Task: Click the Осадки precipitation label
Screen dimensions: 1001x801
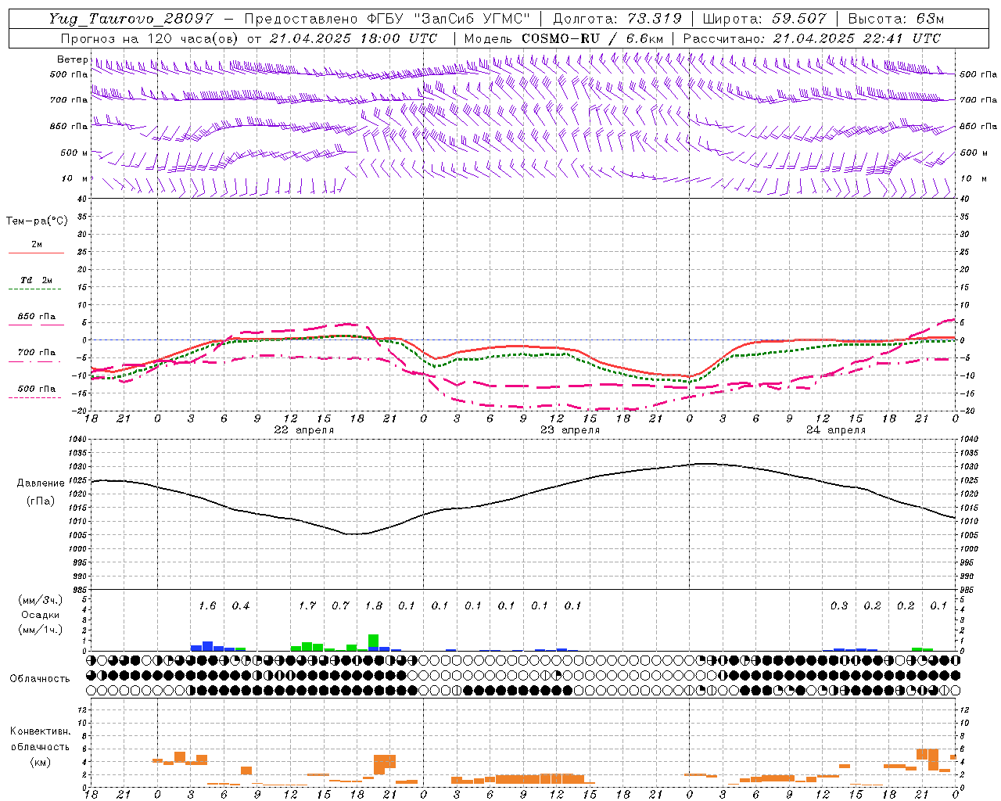Action: (39, 615)
